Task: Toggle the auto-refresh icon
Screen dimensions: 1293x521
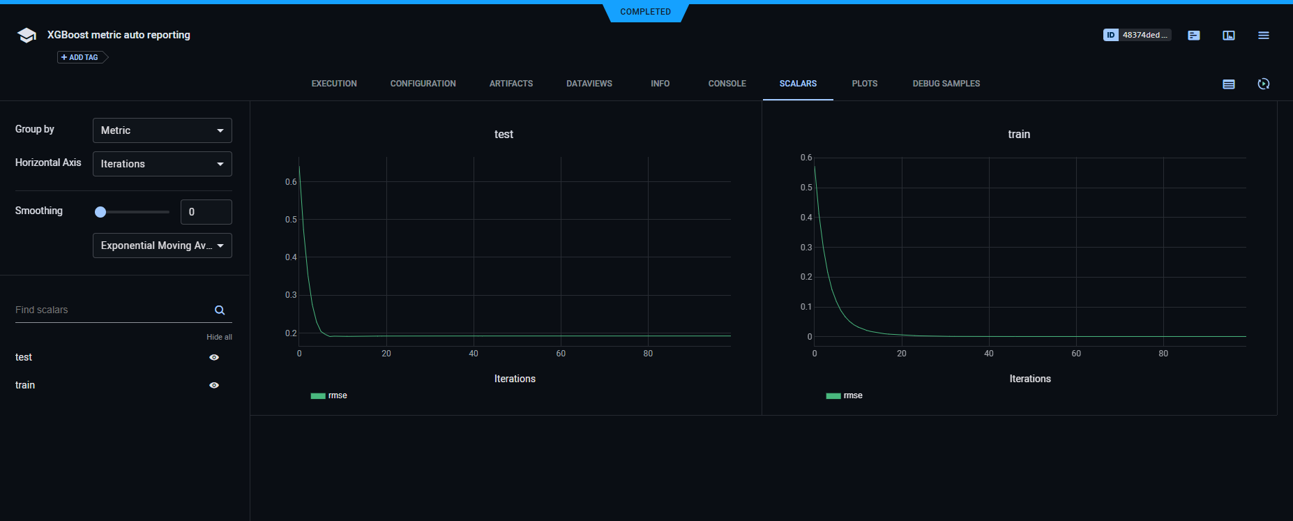Action: [x=1264, y=84]
